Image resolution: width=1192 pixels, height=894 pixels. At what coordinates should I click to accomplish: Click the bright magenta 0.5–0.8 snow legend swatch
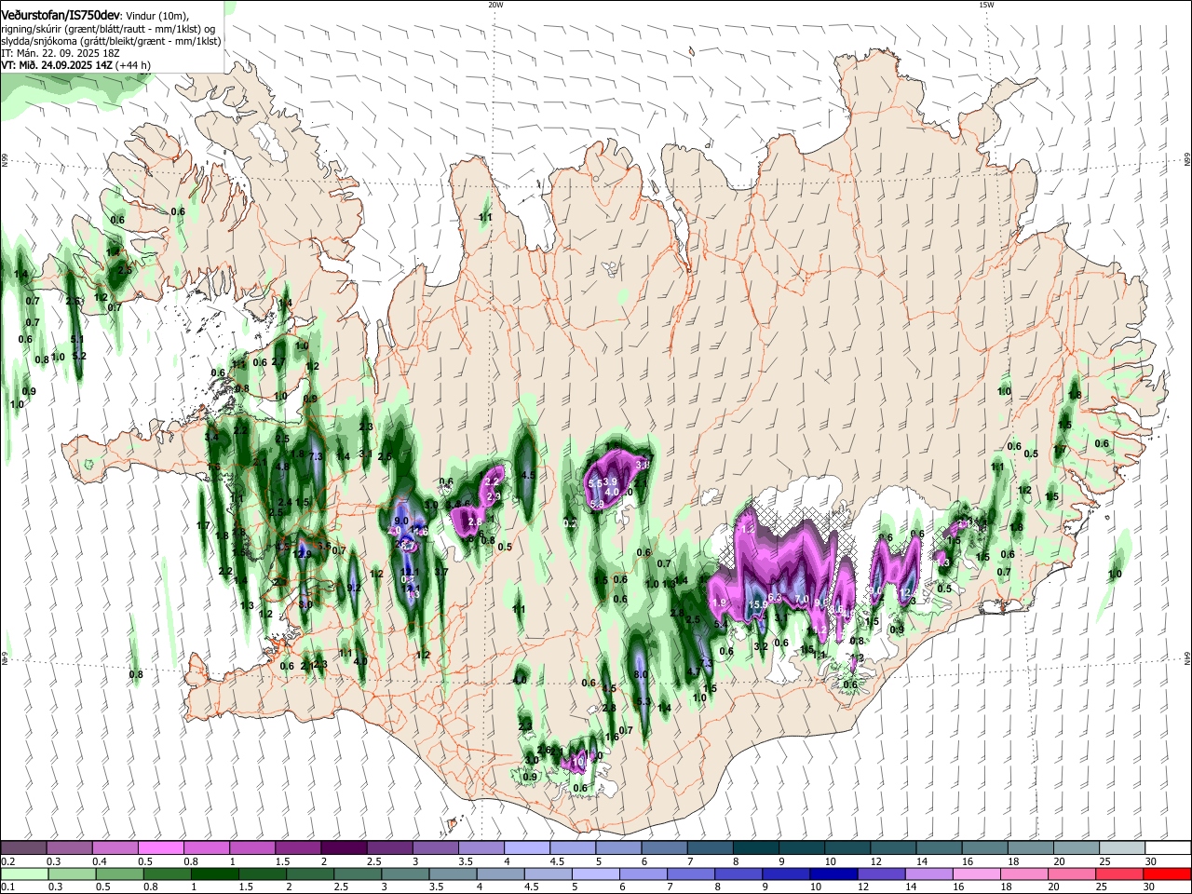click(160, 847)
